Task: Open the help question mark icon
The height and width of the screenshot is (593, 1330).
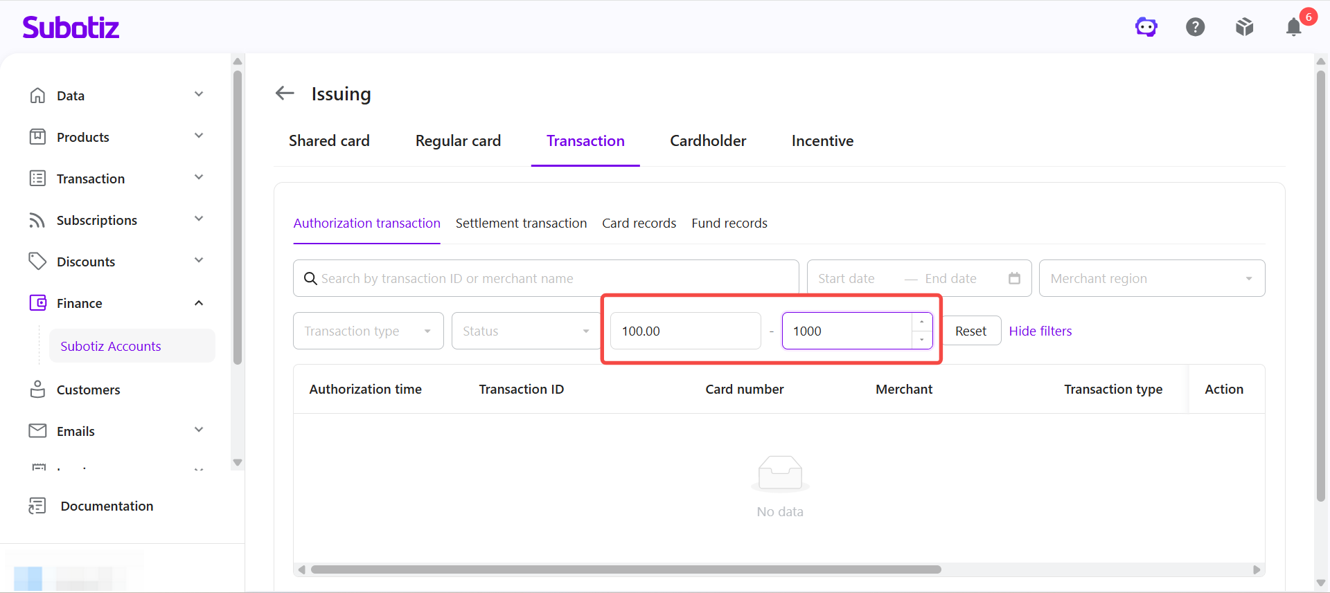Action: [x=1196, y=27]
